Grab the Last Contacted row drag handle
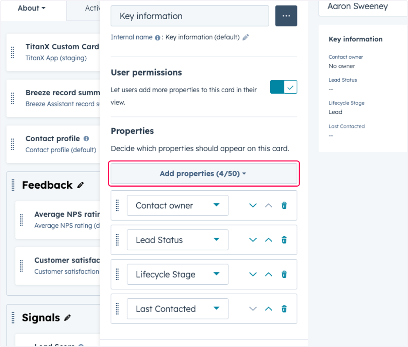 pos(118,309)
